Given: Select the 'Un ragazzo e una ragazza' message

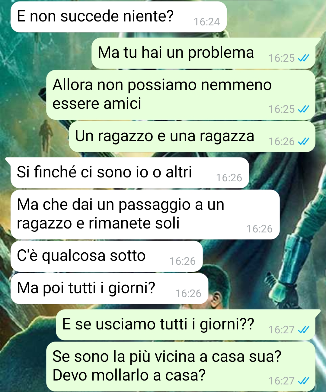Looking at the screenshot, I should 192,137.
